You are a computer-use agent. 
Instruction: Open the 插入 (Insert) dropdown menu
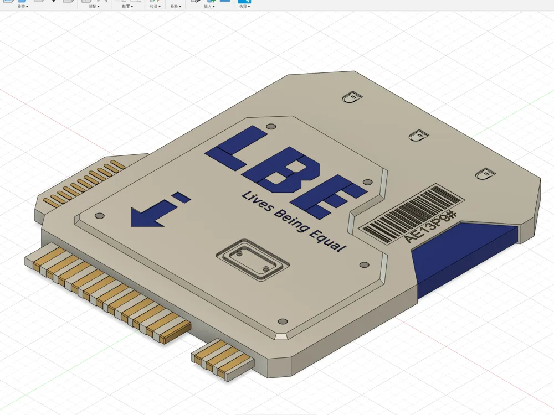pos(209,6)
